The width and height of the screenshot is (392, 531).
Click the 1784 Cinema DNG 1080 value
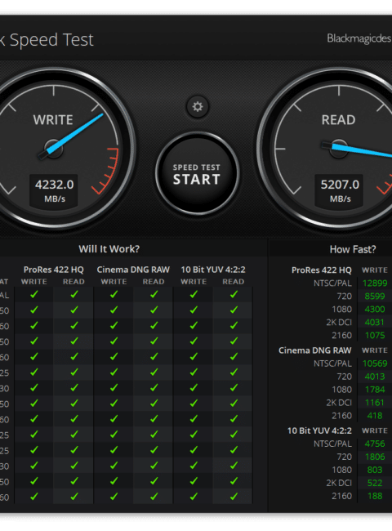[x=375, y=390]
